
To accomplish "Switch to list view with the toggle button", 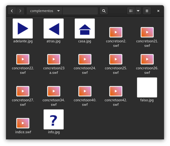I will (131, 11).
